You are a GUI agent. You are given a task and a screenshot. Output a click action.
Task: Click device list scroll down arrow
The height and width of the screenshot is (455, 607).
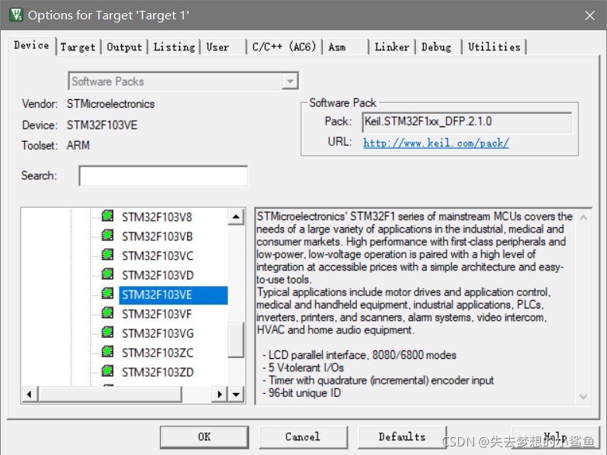[x=236, y=395]
